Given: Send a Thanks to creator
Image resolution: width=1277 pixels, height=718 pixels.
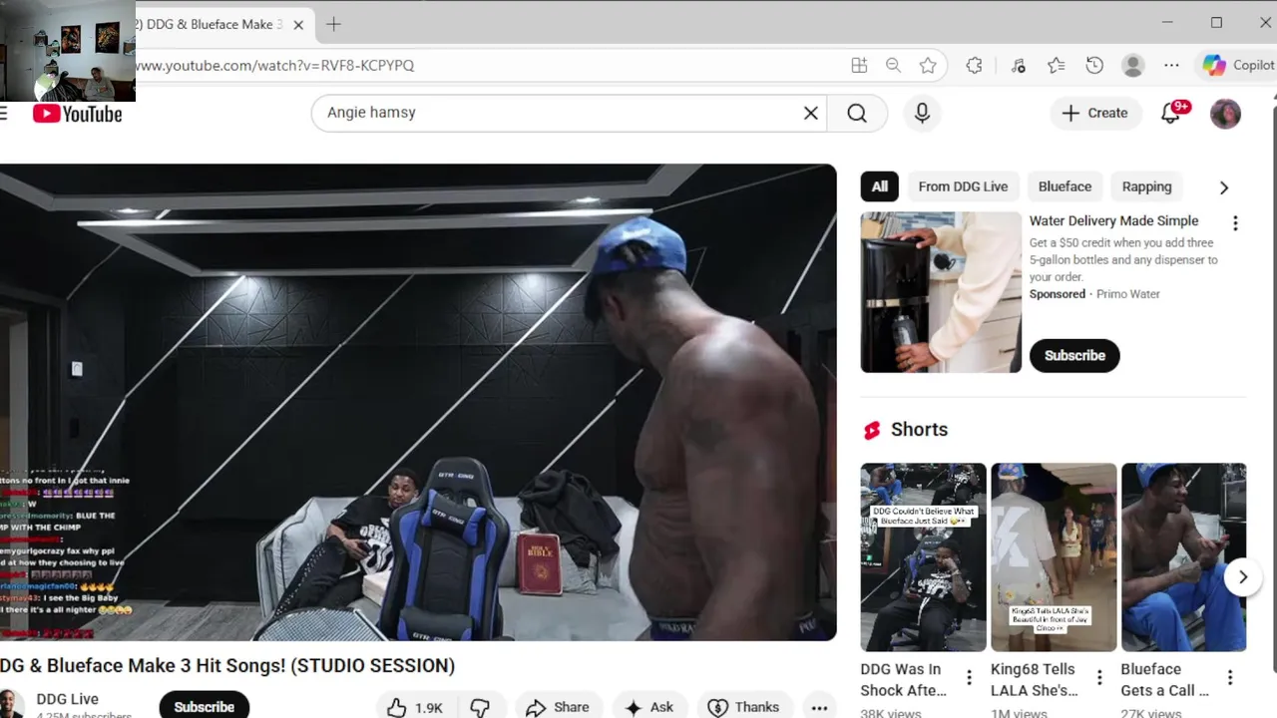Looking at the screenshot, I should click(744, 707).
